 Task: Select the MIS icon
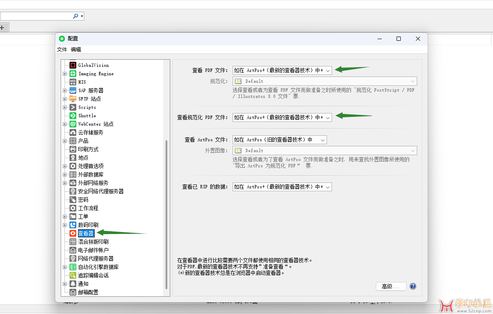73,82
